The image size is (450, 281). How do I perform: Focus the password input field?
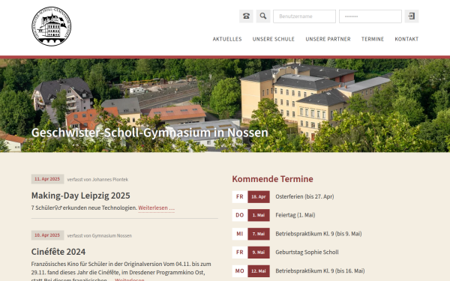370,16
